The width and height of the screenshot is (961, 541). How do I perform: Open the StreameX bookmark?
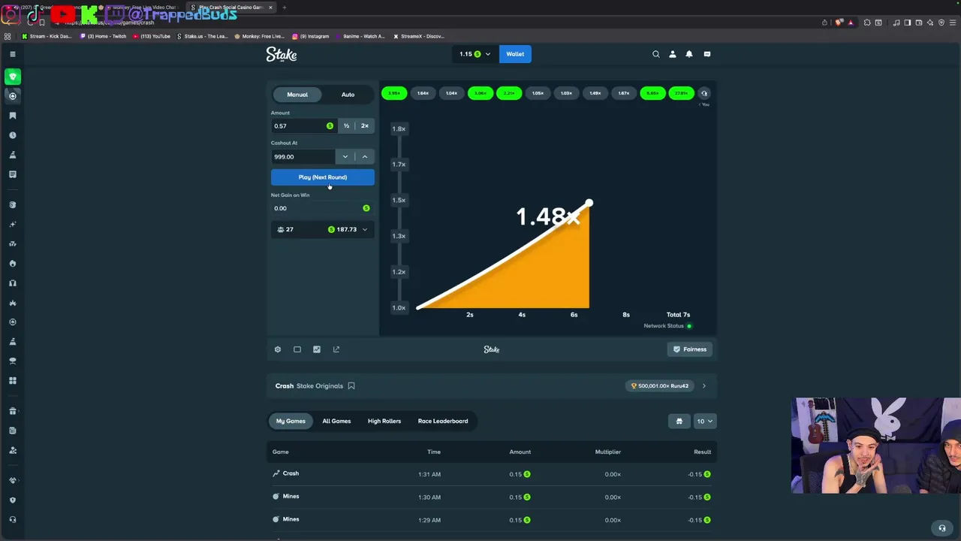pyautogui.click(x=419, y=36)
